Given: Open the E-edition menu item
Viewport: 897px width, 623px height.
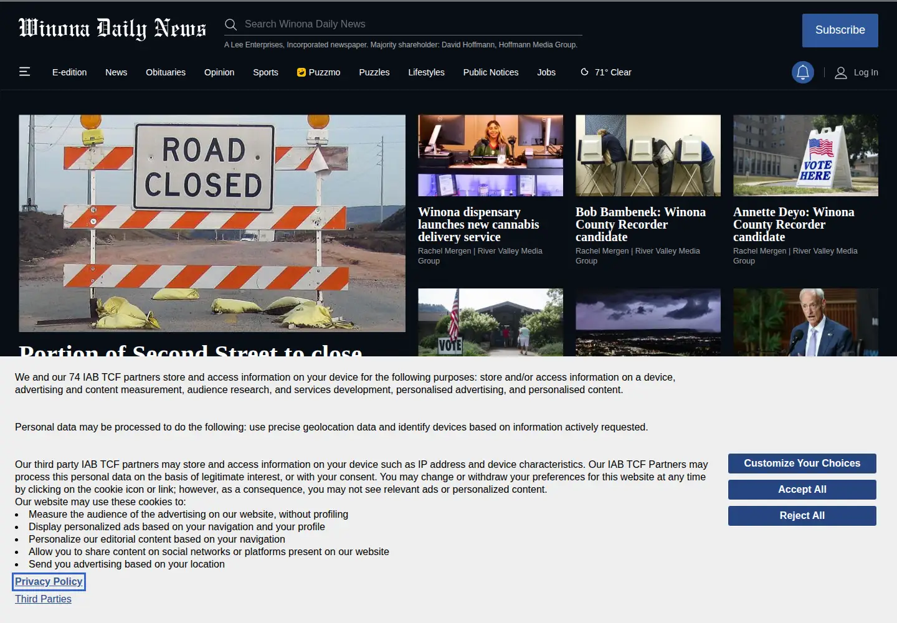Looking at the screenshot, I should tap(70, 72).
